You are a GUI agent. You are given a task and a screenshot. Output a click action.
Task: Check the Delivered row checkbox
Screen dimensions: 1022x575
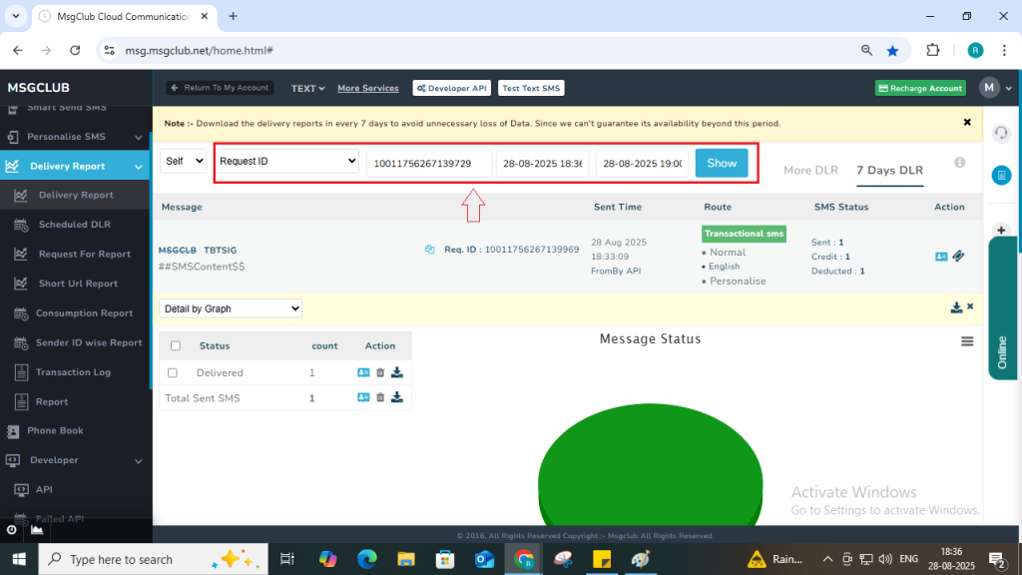coord(172,373)
